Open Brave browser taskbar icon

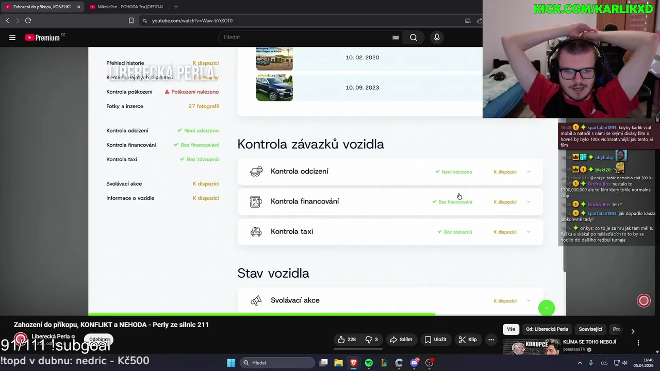pyautogui.click(x=354, y=363)
